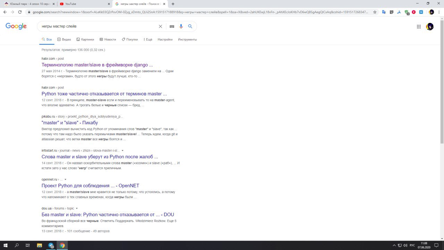444x250 pixels.
Task: Switch to the Покупки results tab
Action: tap(130, 40)
